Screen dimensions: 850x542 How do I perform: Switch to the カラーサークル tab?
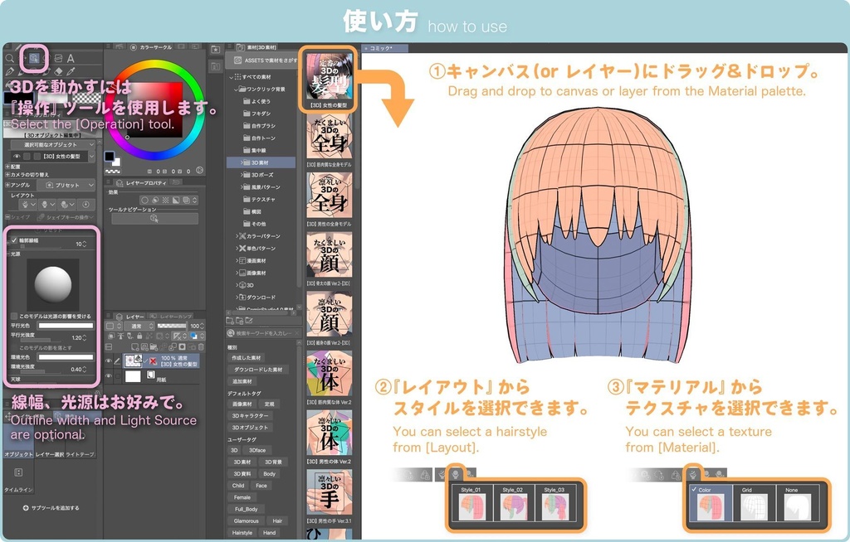coord(151,47)
